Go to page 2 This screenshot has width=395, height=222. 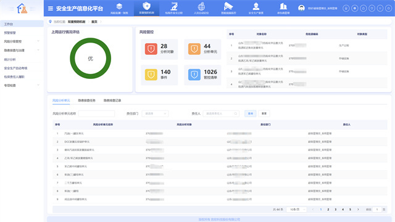tap(328, 210)
